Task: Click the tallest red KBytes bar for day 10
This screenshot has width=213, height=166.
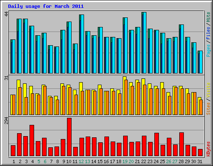Action: pos(69,137)
